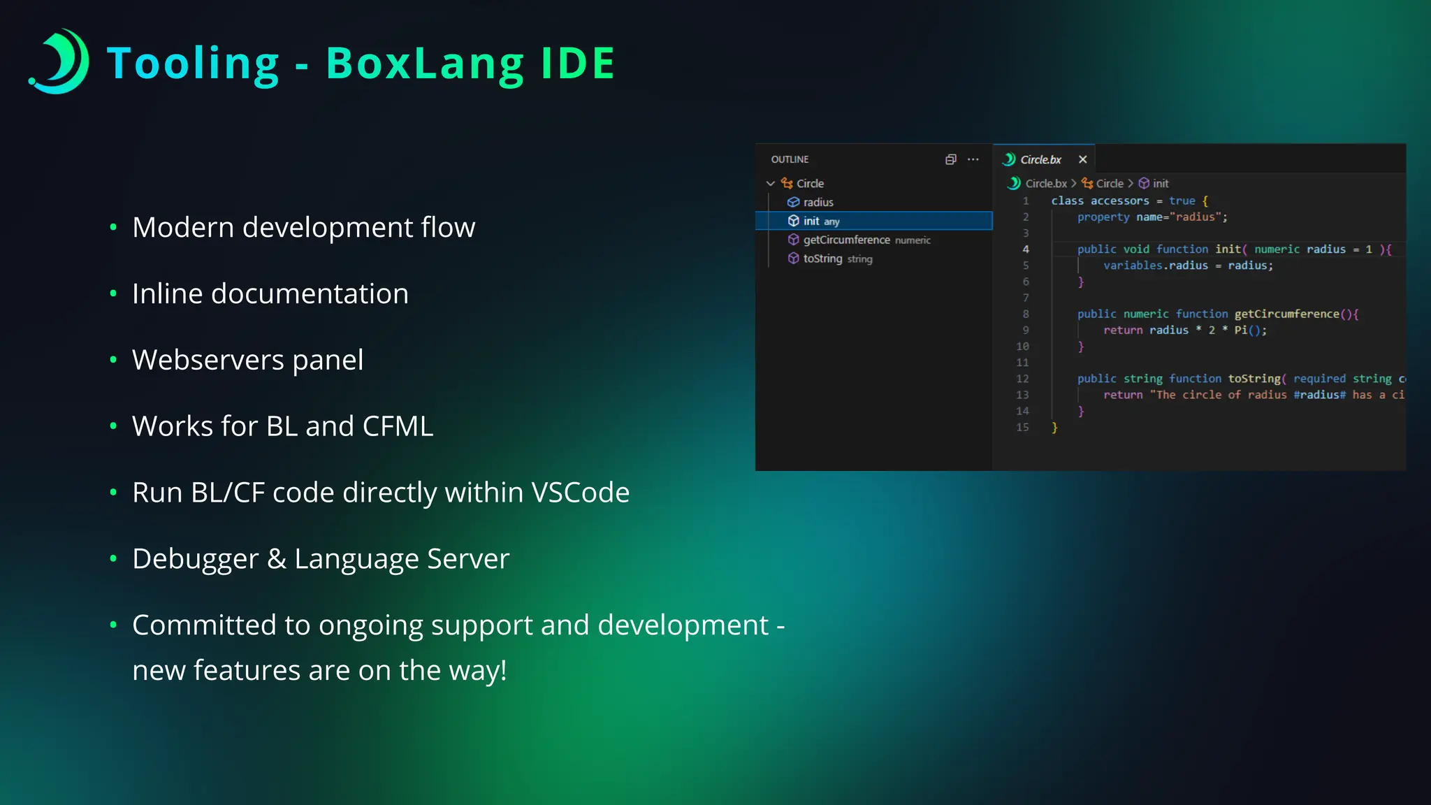
Task: Click the chevron after Circle.bx in breadcrumb
Action: click(1074, 183)
